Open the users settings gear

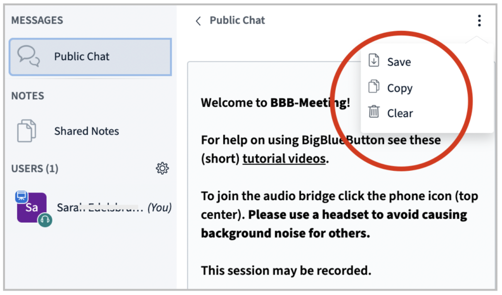pos(162,168)
